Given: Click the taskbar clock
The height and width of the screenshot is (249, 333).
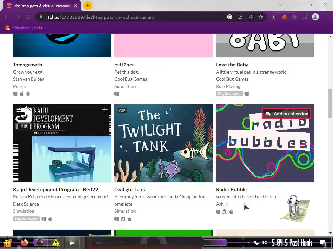Looking at the screenshot, I should point(292,243).
